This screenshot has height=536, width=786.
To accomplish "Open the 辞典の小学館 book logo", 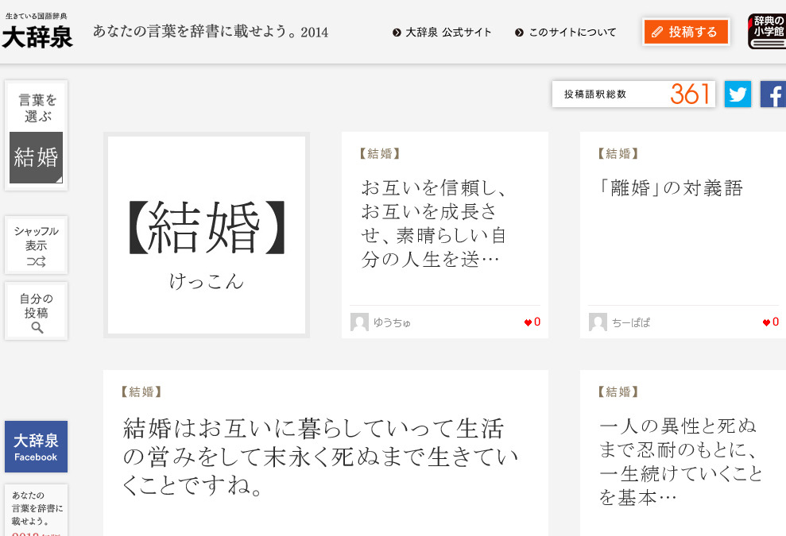I will pos(767,32).
